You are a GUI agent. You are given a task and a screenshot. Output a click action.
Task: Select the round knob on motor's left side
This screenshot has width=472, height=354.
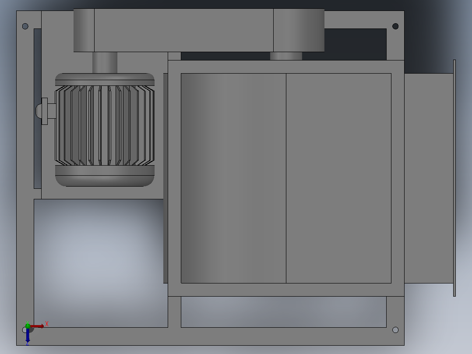[x=39, y=111]
